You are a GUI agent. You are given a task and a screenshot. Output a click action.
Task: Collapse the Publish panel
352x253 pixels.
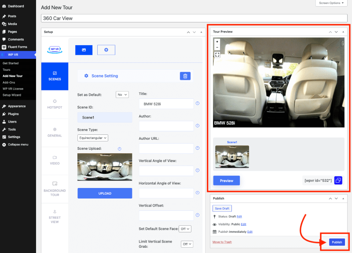(343, 199)
